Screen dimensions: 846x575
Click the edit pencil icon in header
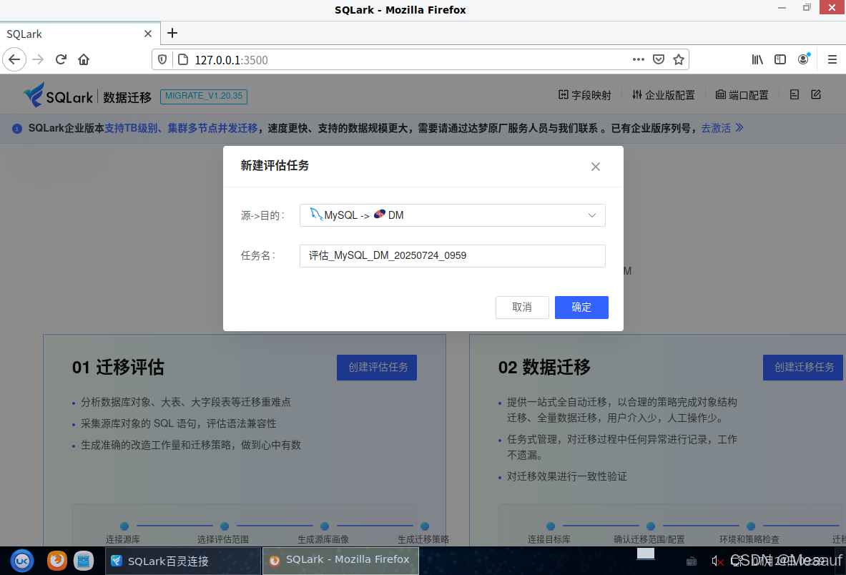[x=816, y=95]
